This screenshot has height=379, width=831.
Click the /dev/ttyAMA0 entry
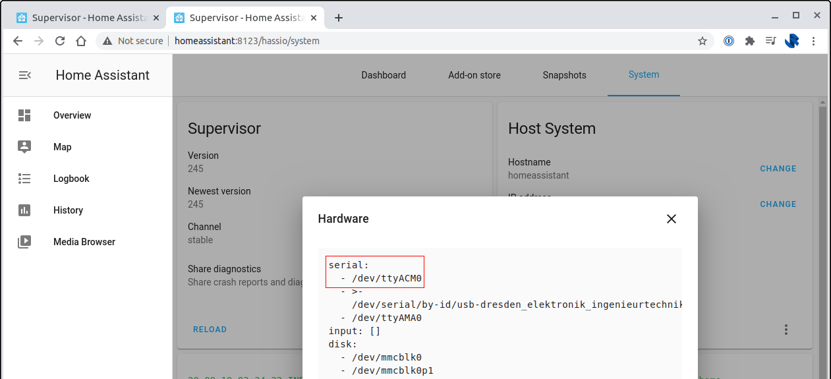pos(386,318)
